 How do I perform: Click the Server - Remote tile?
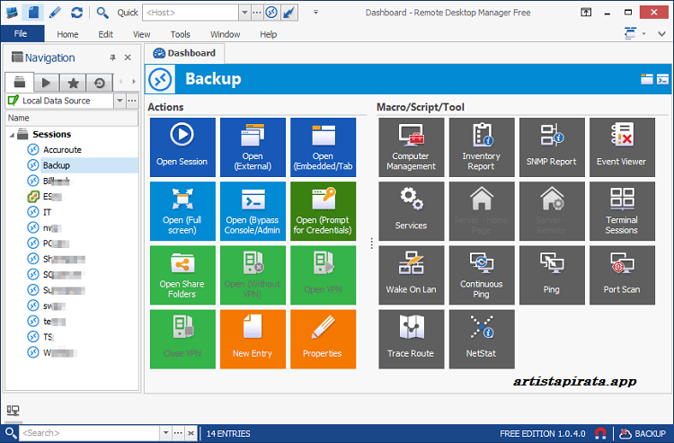coord(552,211)
